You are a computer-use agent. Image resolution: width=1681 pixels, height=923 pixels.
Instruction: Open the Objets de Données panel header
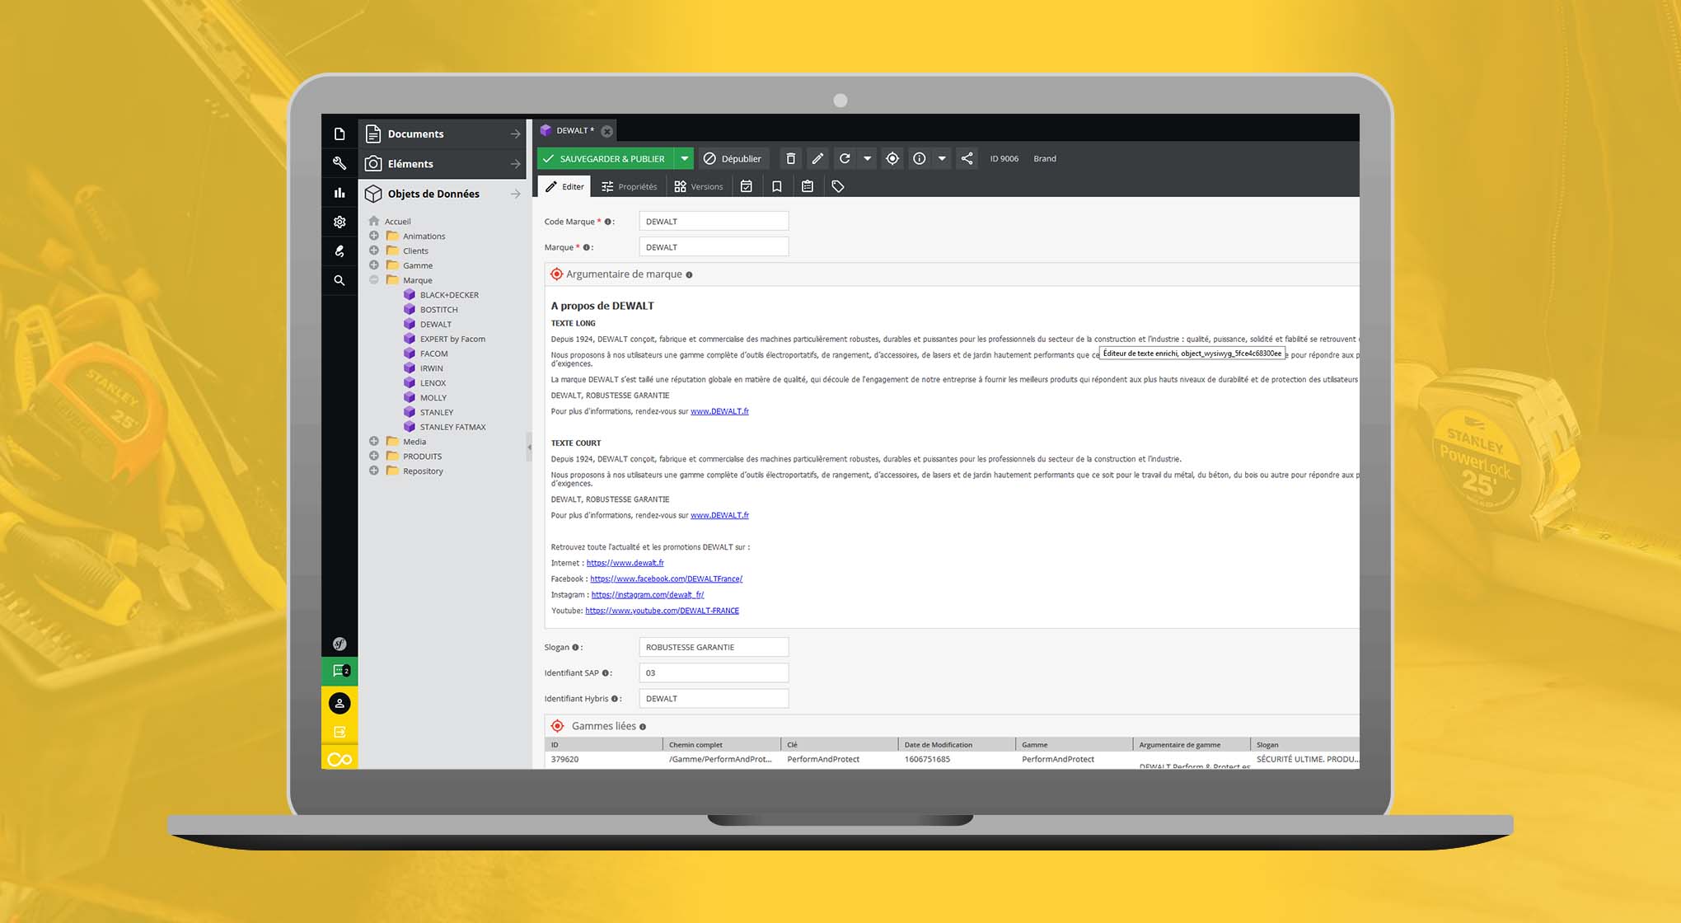click(443, 194)
